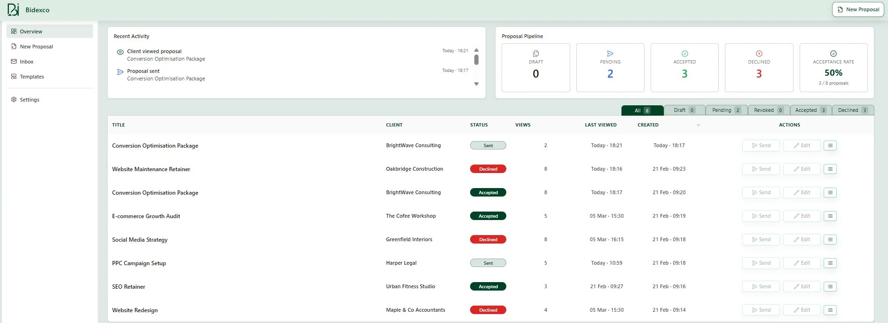Open Inbox from the sidebar
888x323 pixels.
pos(26,62)
